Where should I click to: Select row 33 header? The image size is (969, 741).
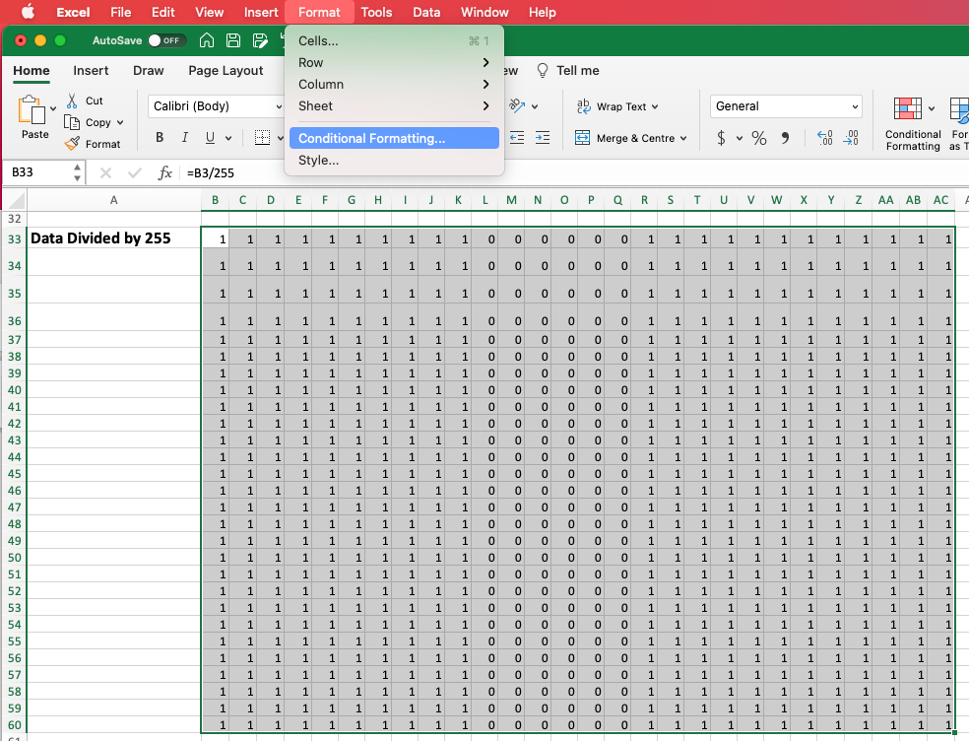(x=14, y=238)
